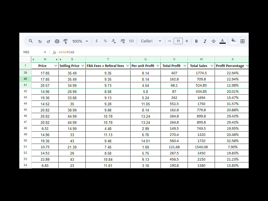This screenshot has height=201, width=268.
Task: Expand hidden columns left of column N
Action: (33, 59)
